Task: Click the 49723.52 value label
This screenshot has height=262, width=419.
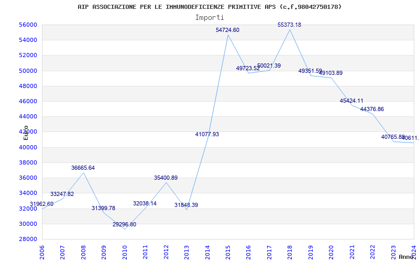Action: pyautogui.click(x=248, y=69)
